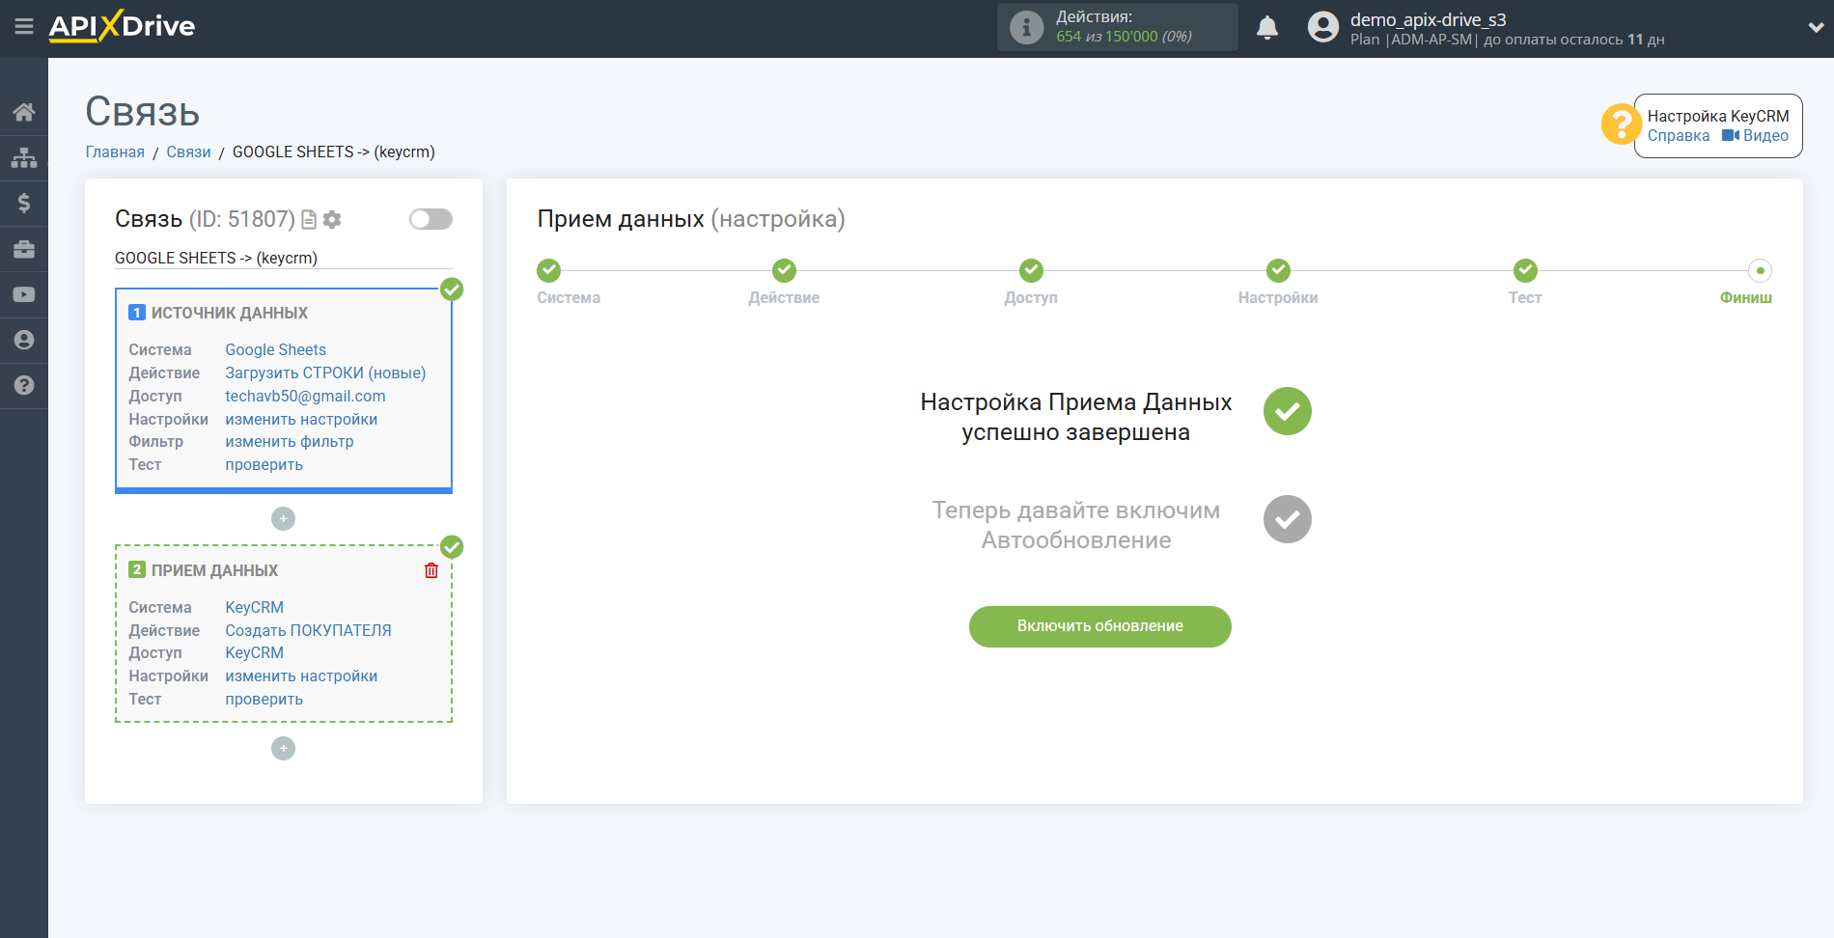Open the Справка link
This screenshot has width=1834, height=938.
[1679, 136]
